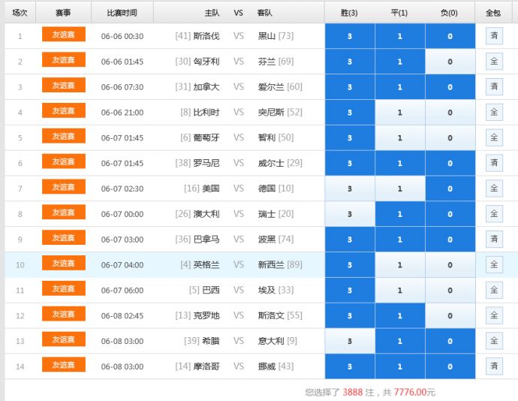Image resolution: width=518 pixels, height=401 pixels.
Task: Click the 赛事 column header
Action: click(x=63, y=13)
